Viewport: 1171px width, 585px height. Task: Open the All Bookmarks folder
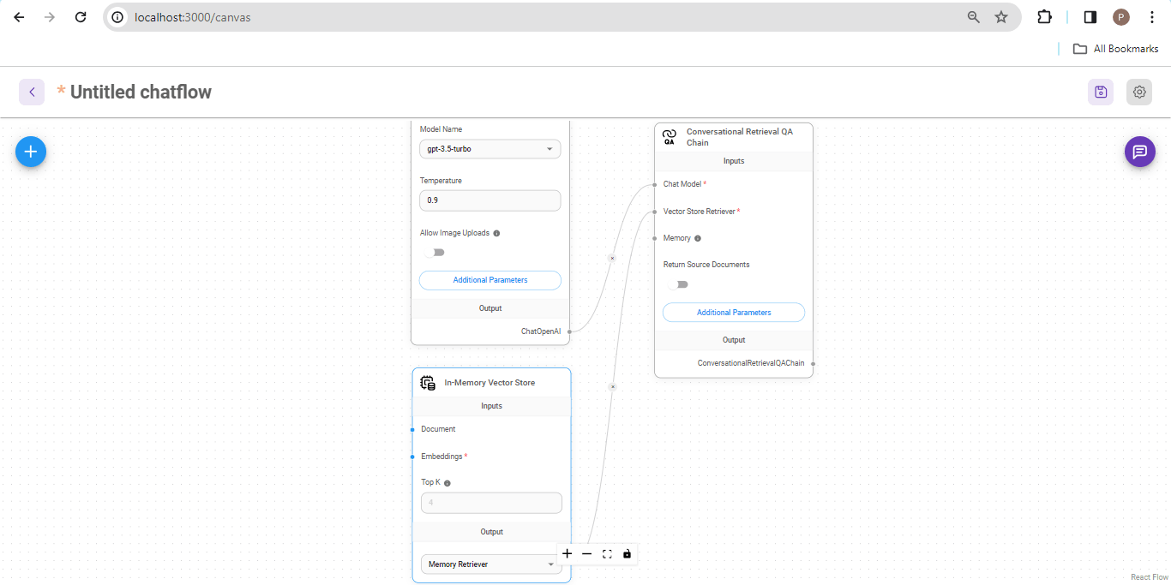1115,49
